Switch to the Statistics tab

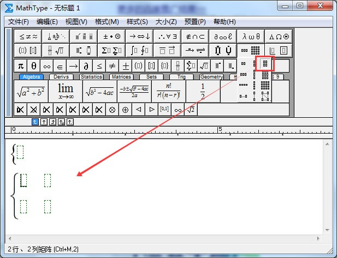pos(91,77)
